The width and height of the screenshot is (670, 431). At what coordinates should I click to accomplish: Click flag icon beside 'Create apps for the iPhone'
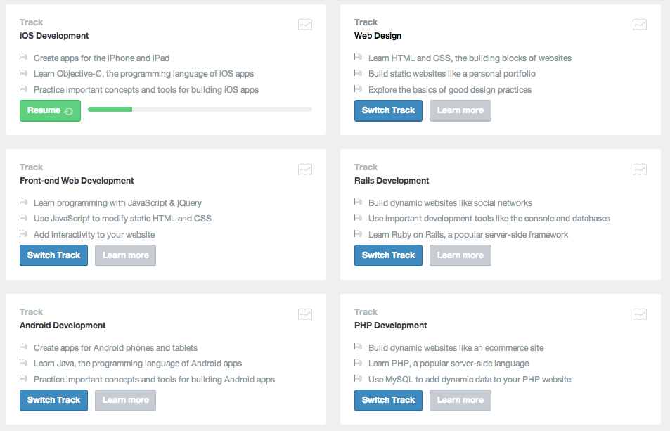pos(23,57)
